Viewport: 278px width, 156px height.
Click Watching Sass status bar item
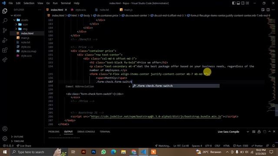pos(162,146)
